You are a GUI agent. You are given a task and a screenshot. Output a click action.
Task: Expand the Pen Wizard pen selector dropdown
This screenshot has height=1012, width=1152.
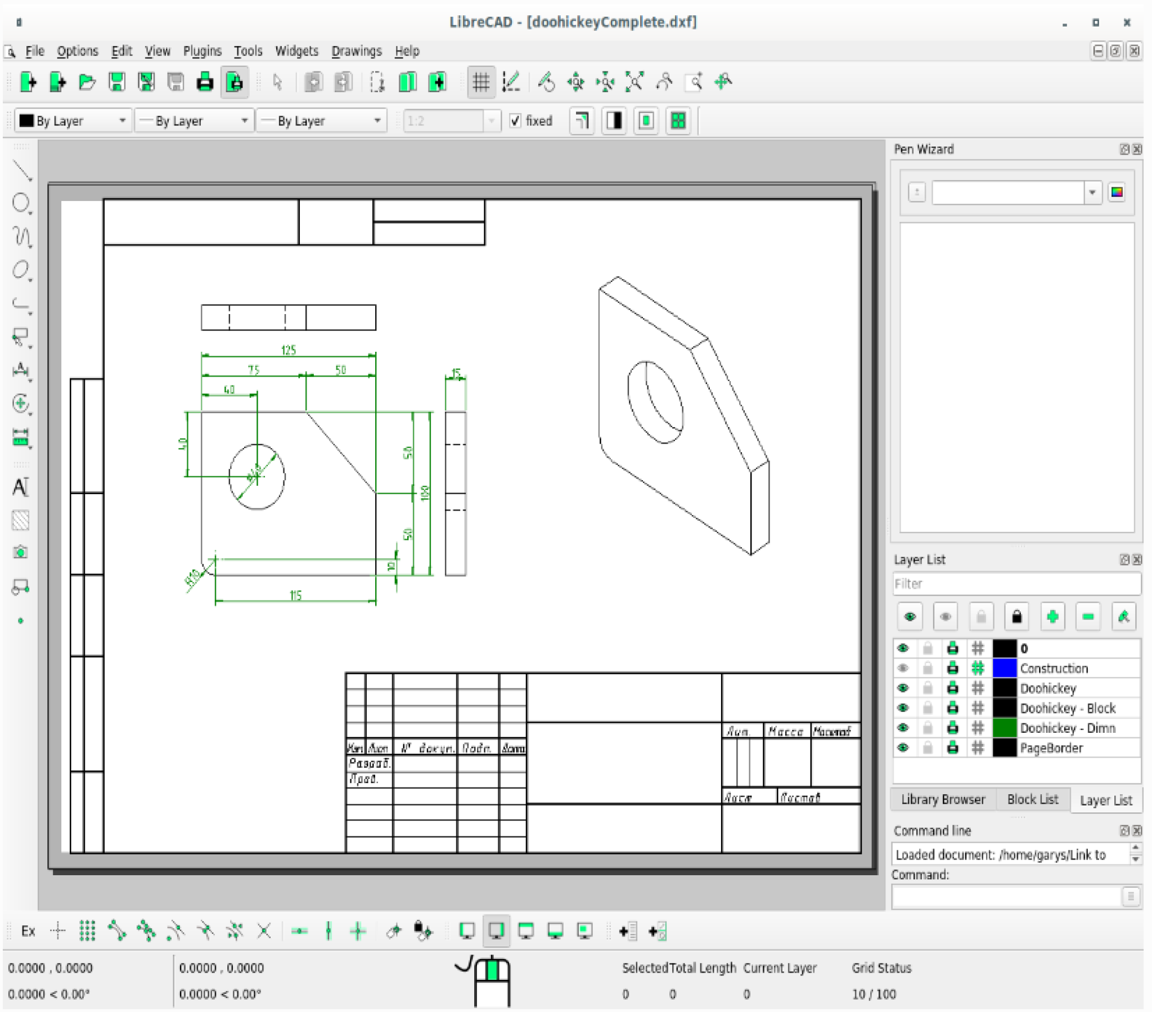tap(1093, 192)
